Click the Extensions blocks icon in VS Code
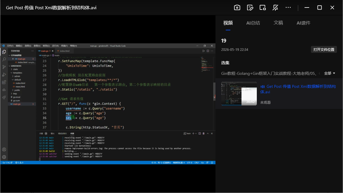Image resolution: width=343 pixels, height=193 pixels. [4, 82]
